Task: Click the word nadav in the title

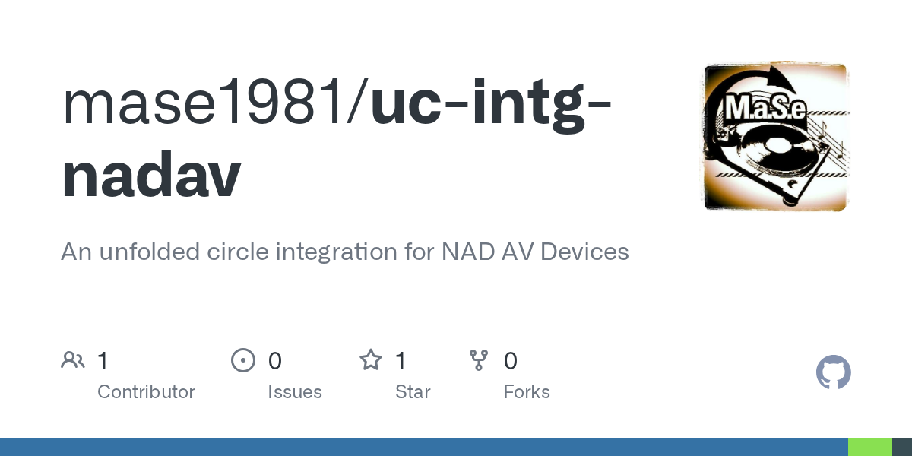Action: pos(150,176)
